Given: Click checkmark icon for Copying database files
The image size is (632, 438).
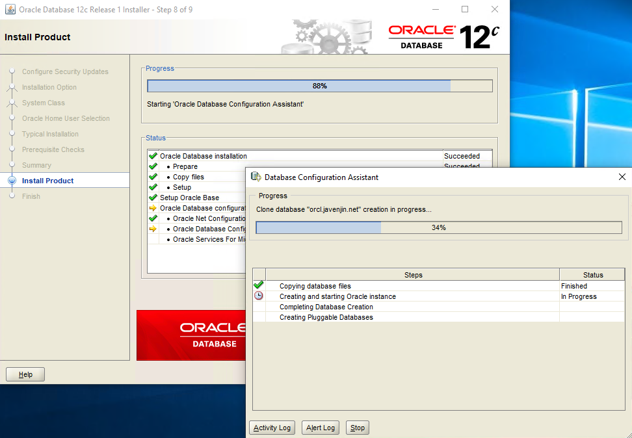Looking at the screenshot, I should [259, 285].
